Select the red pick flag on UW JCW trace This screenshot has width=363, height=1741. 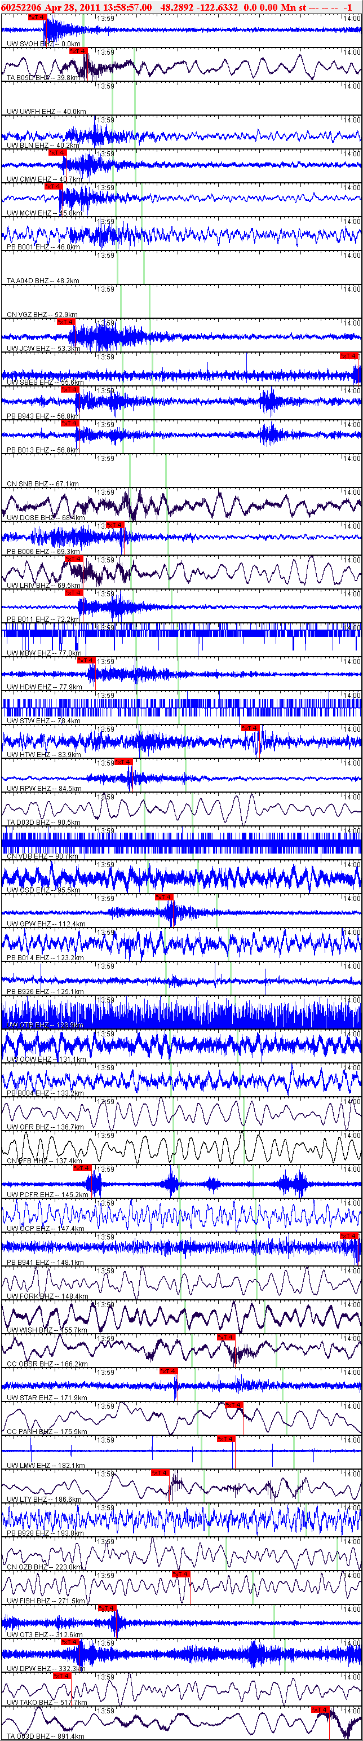(65, 322)
